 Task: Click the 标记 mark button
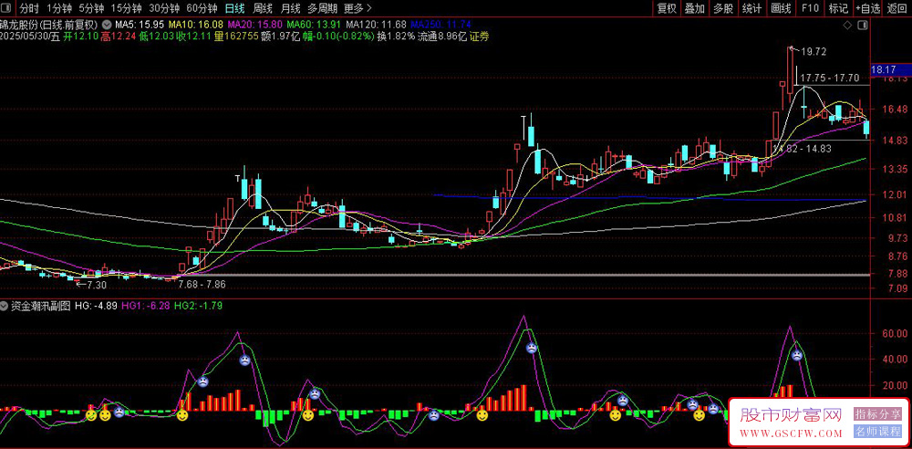coord(838,8)
